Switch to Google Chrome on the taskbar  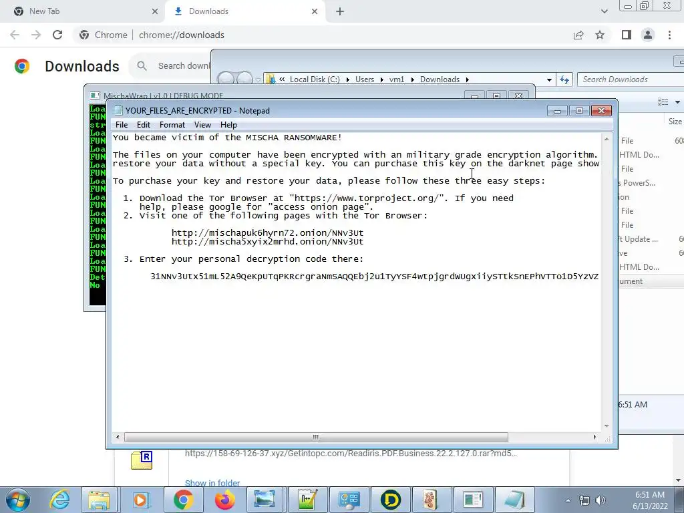pyautogui.click(x=183, y=500)
